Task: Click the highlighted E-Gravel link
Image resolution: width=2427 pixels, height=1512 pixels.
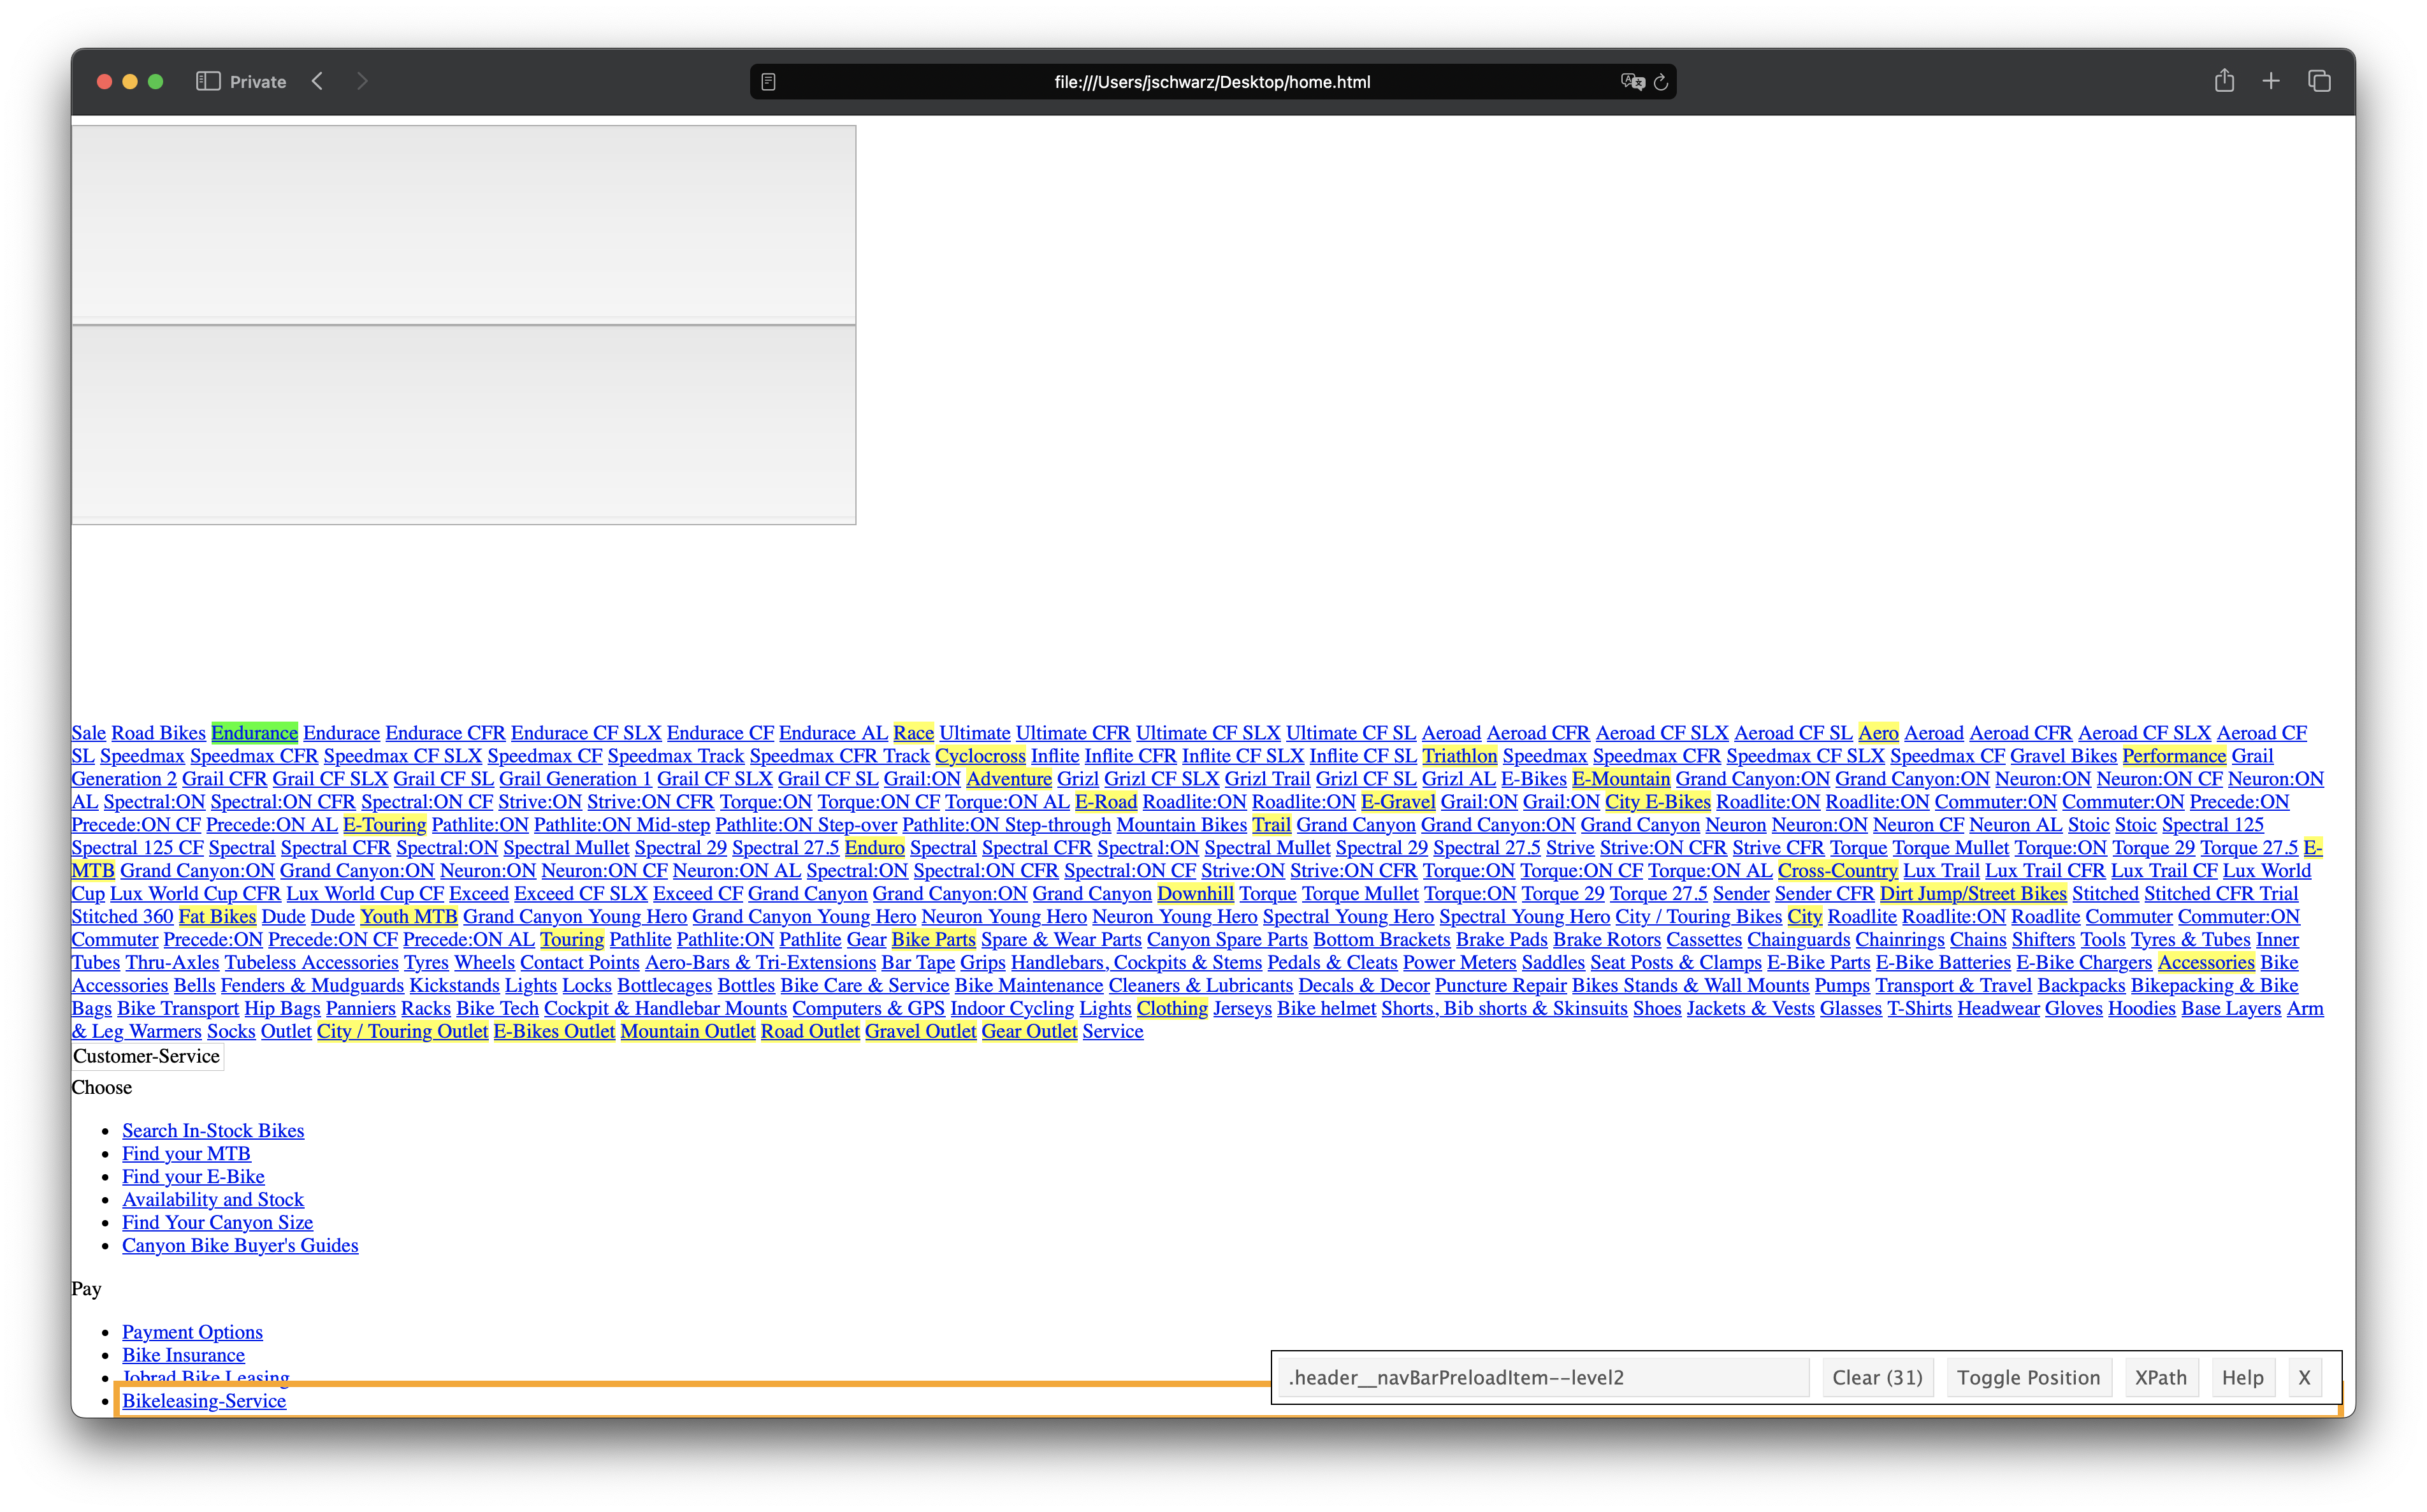Action: point(1398,802)
